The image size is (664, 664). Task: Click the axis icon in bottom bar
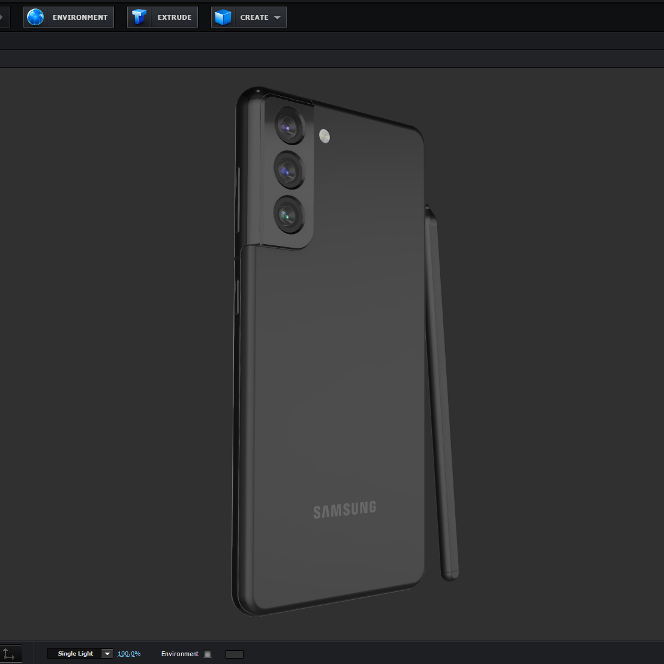[x=8, y=654]
